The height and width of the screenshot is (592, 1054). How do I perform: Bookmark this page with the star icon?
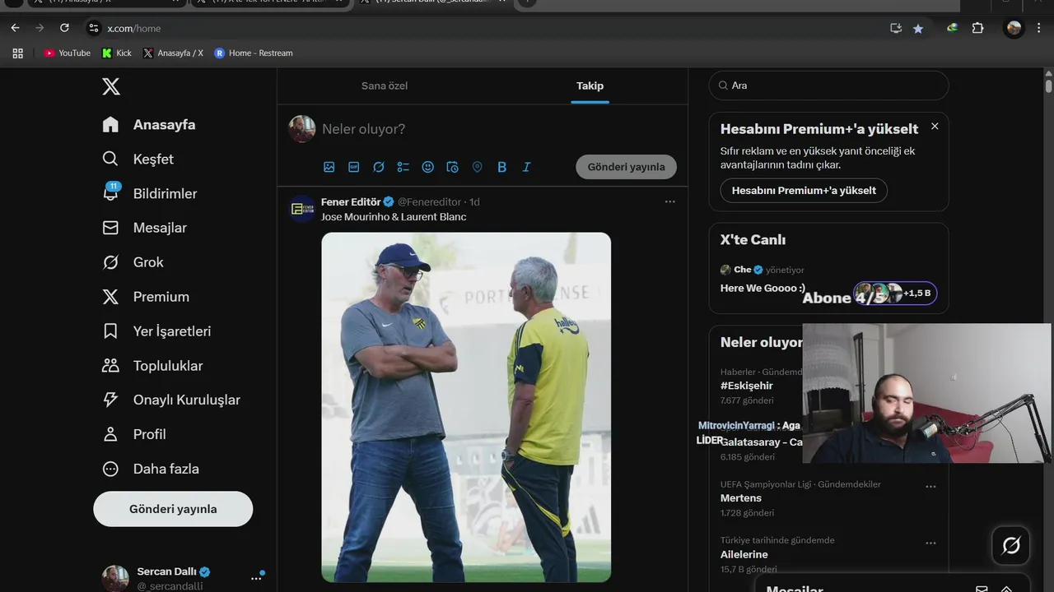918,28
